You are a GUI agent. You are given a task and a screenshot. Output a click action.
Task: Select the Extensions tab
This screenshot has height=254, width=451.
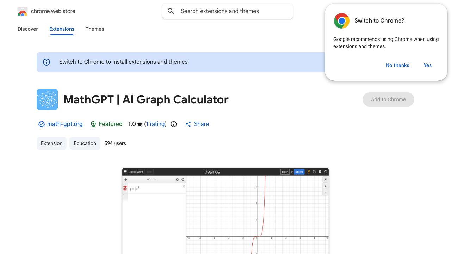coord(62,29)
